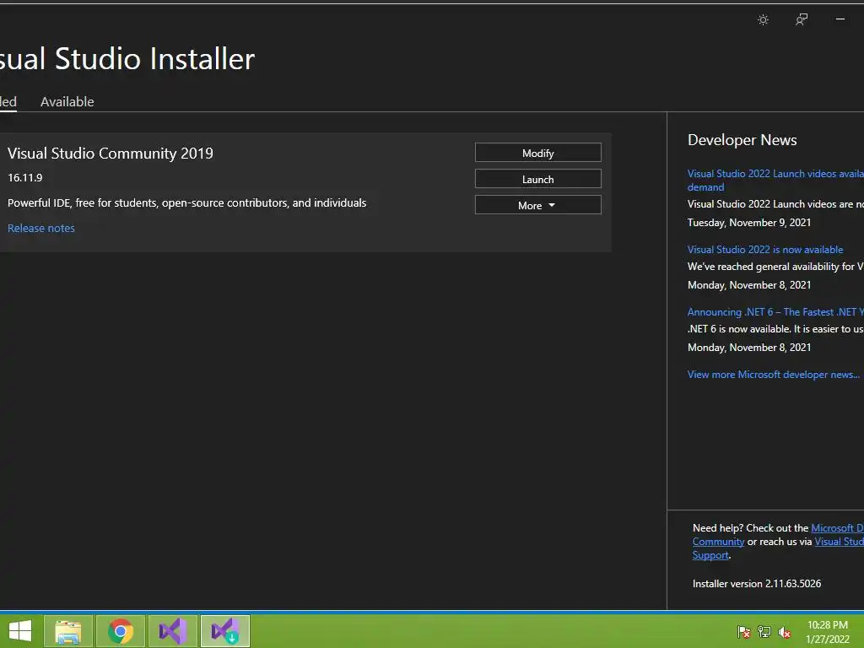Image resolution: width=864 pixels, height=648 pixels.
Task: Minimize the Visual Studio Installer window
Action: pos(840,19)
